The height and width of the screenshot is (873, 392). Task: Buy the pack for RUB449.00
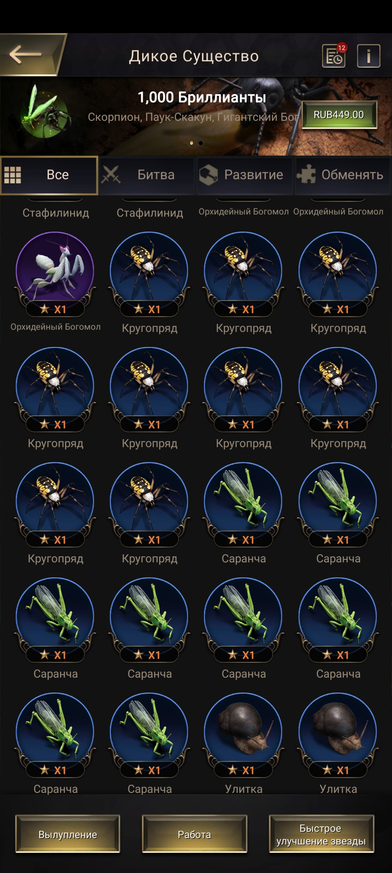(339, 115)
